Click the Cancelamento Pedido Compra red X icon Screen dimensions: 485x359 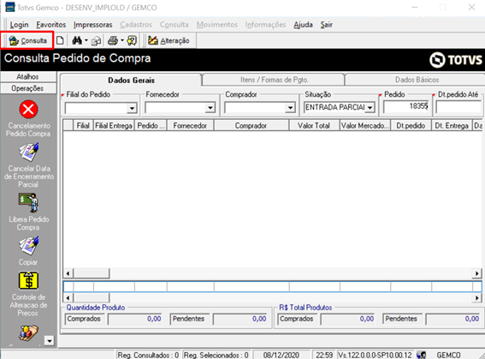pyautogui.click(x=28, y=109)
